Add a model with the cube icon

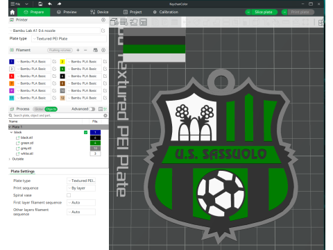point(114,22)
